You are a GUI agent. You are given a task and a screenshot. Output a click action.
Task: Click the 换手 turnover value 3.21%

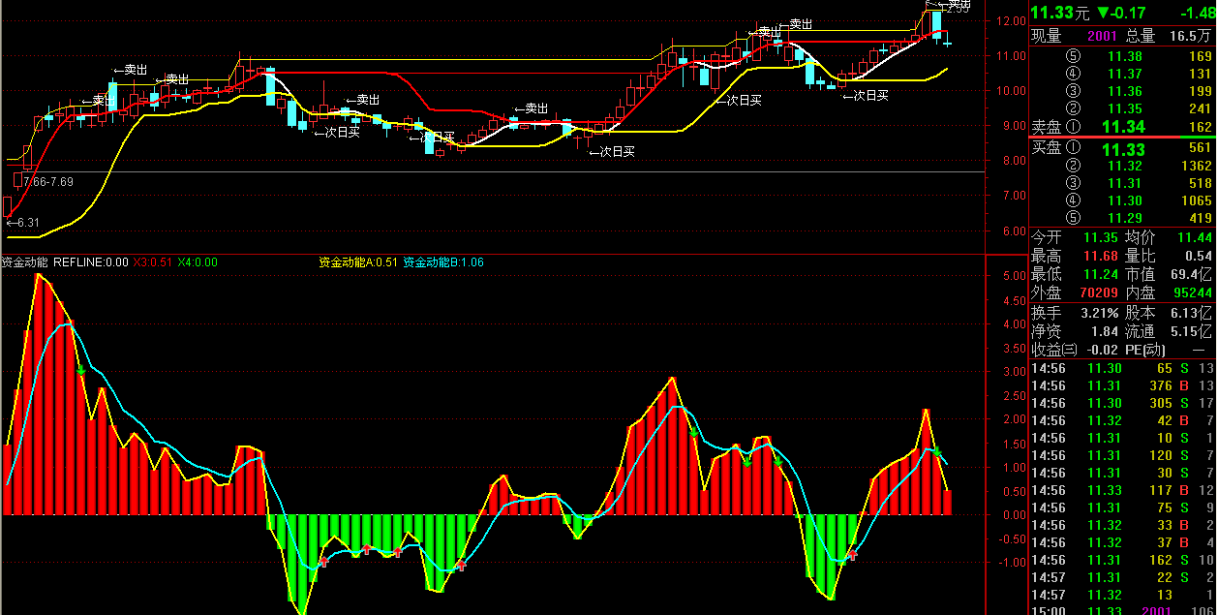click(1099, 313)
